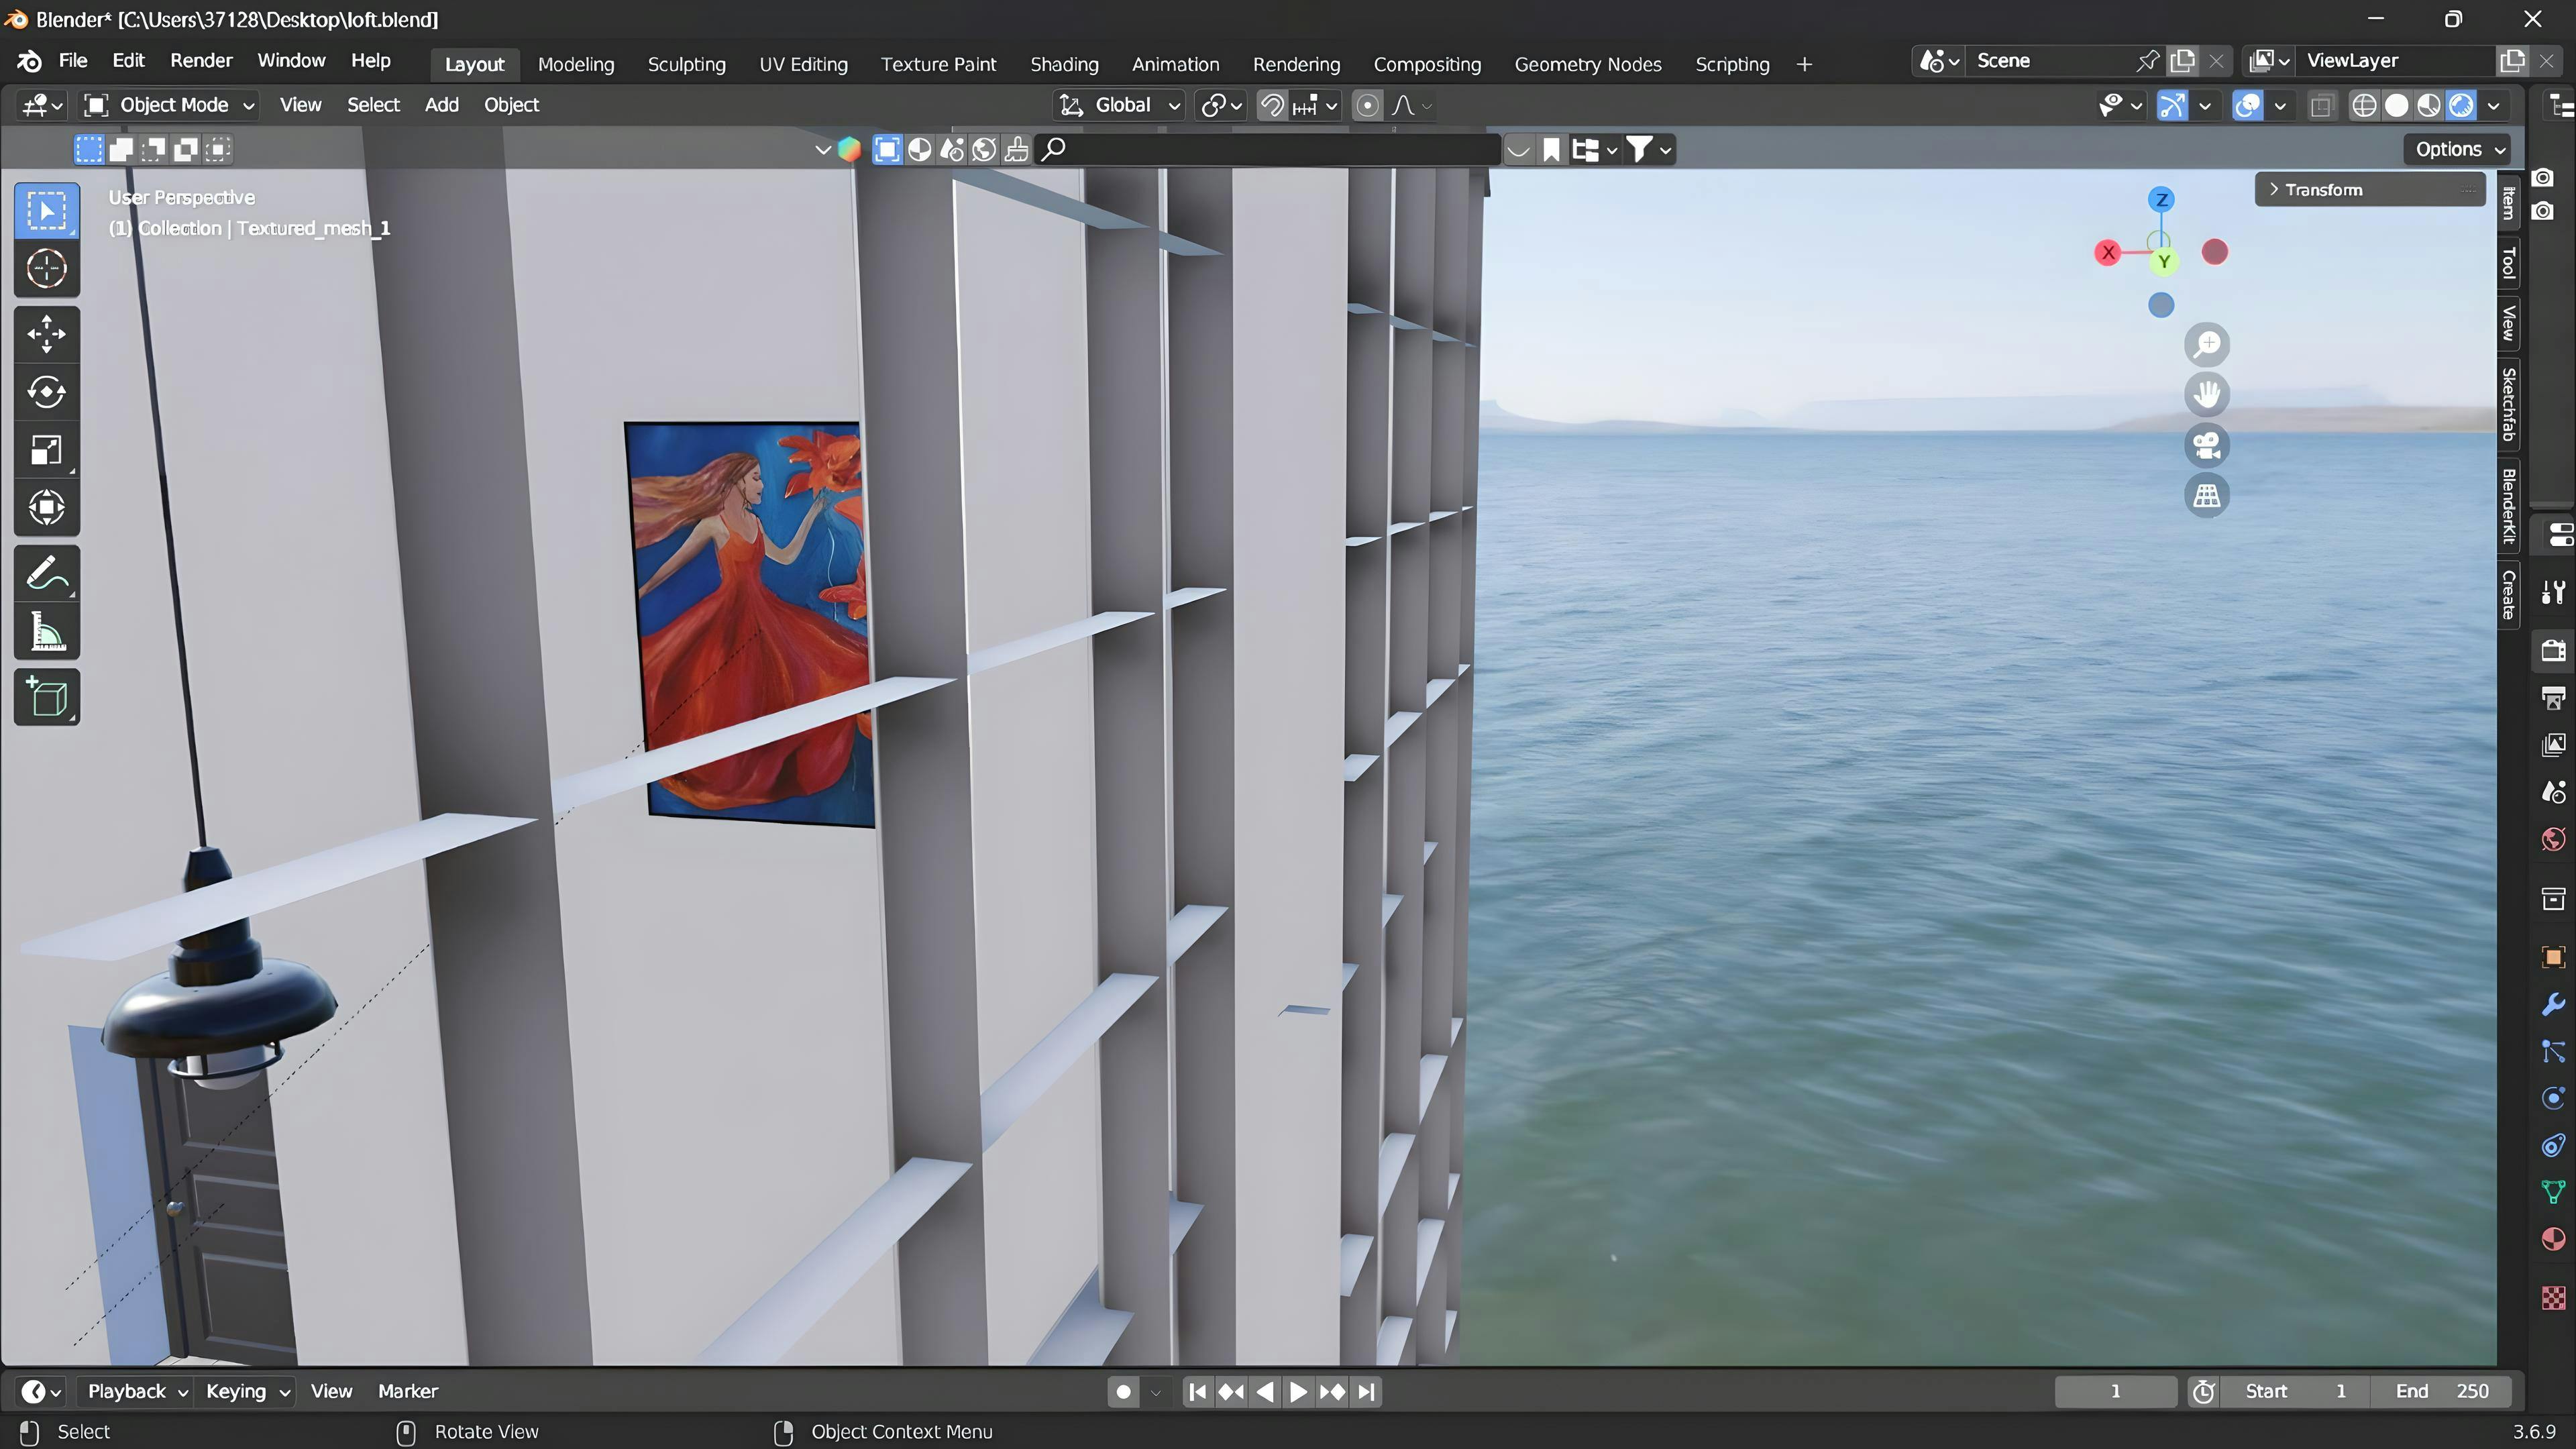Toggle proportional editing button

pos(1367,105)
